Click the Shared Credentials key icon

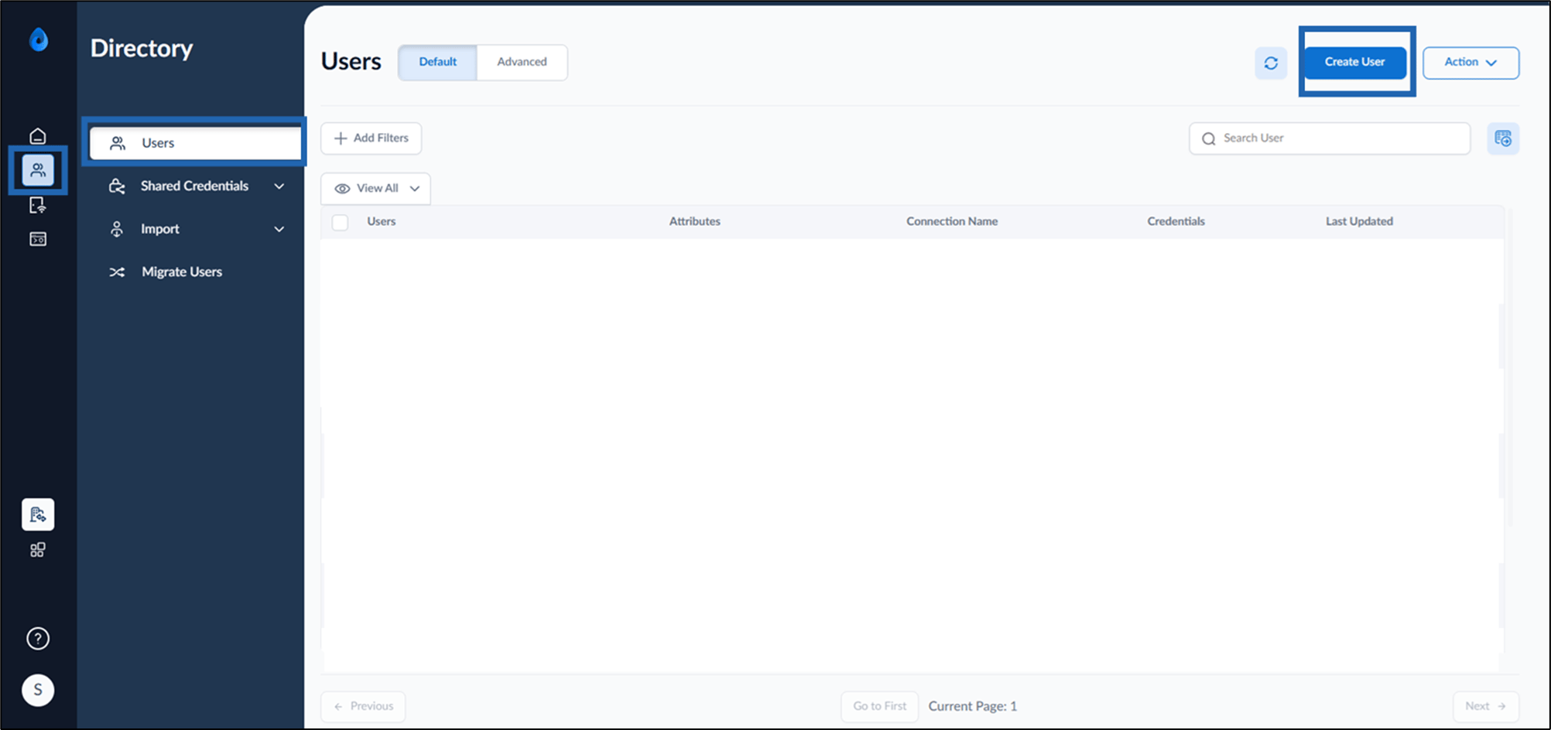[117, 186]
